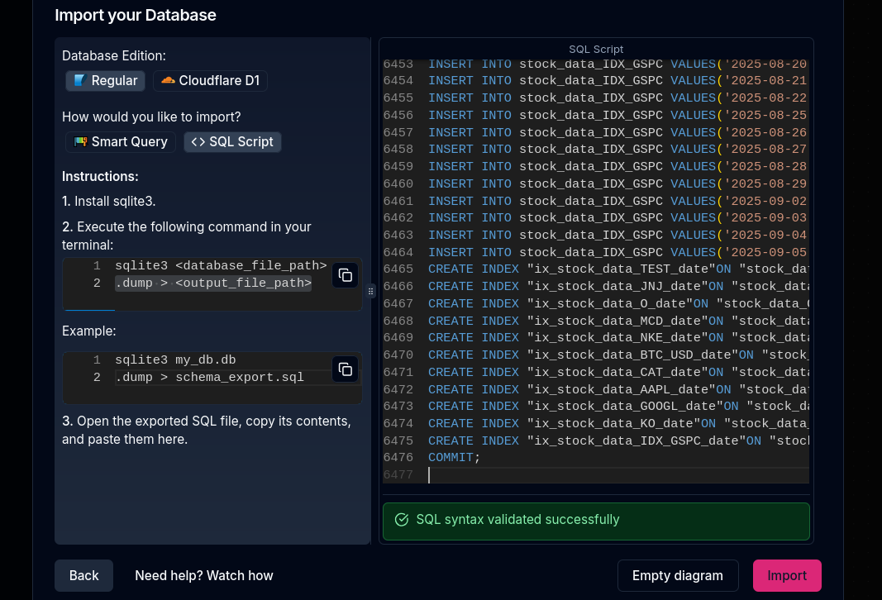Image resolution: width=882 pixels, height=600 pixels.
Task: Select SQL Script import method
Action: [x=232, y=142]
